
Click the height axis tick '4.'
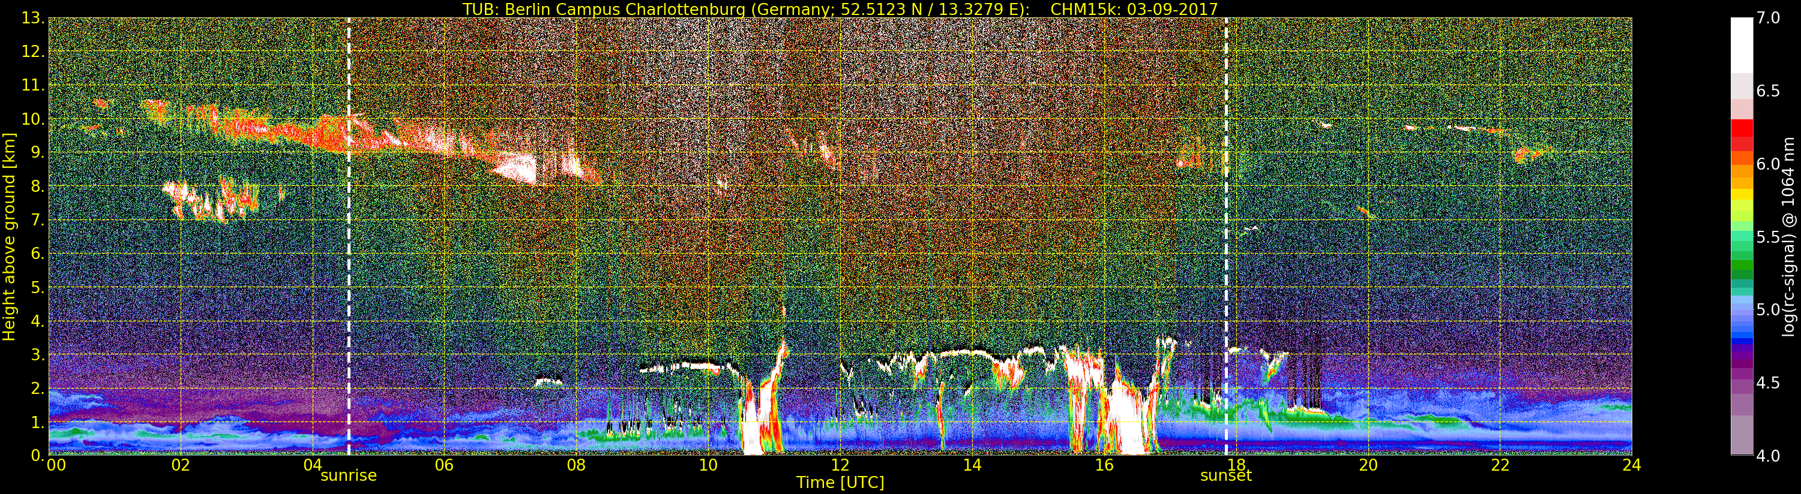click(38, 321)
